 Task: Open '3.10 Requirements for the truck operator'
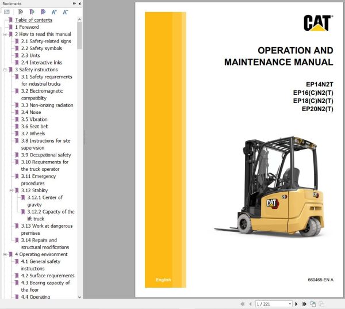coord(45,166)
